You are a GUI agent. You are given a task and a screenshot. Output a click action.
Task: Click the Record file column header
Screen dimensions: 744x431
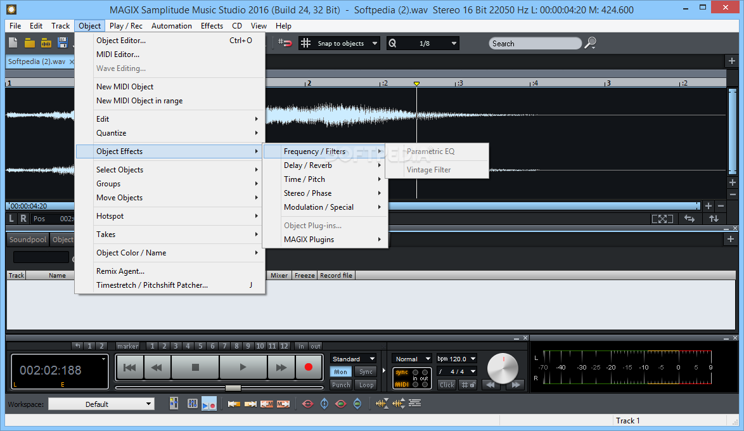tap(336, 275)
